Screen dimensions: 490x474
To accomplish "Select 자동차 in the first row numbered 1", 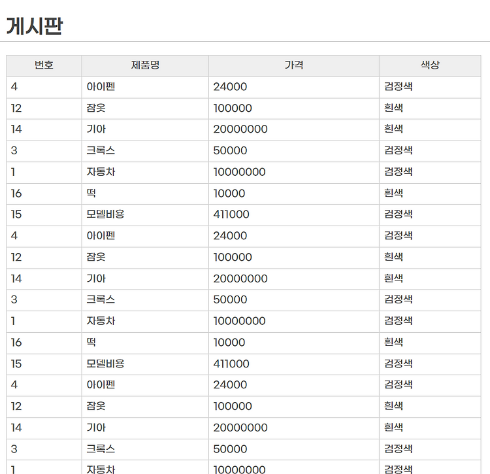I will click(x=101, y=172).
